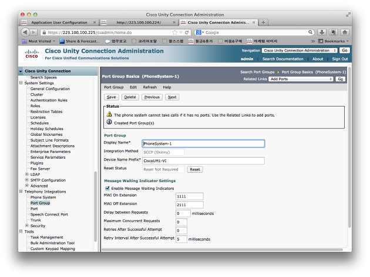Close the http://223.100.100.224/ tab
Screen dimensions: 370x277
[174, 23]
